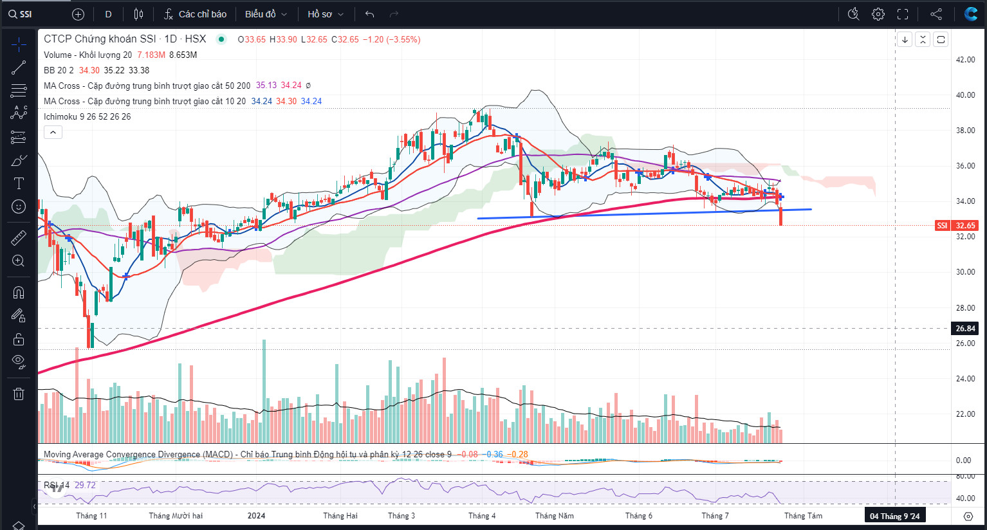The width and height of the screenshot is (987, 530).
Task: Change the D timeframe interval
Action: (108, 14)
